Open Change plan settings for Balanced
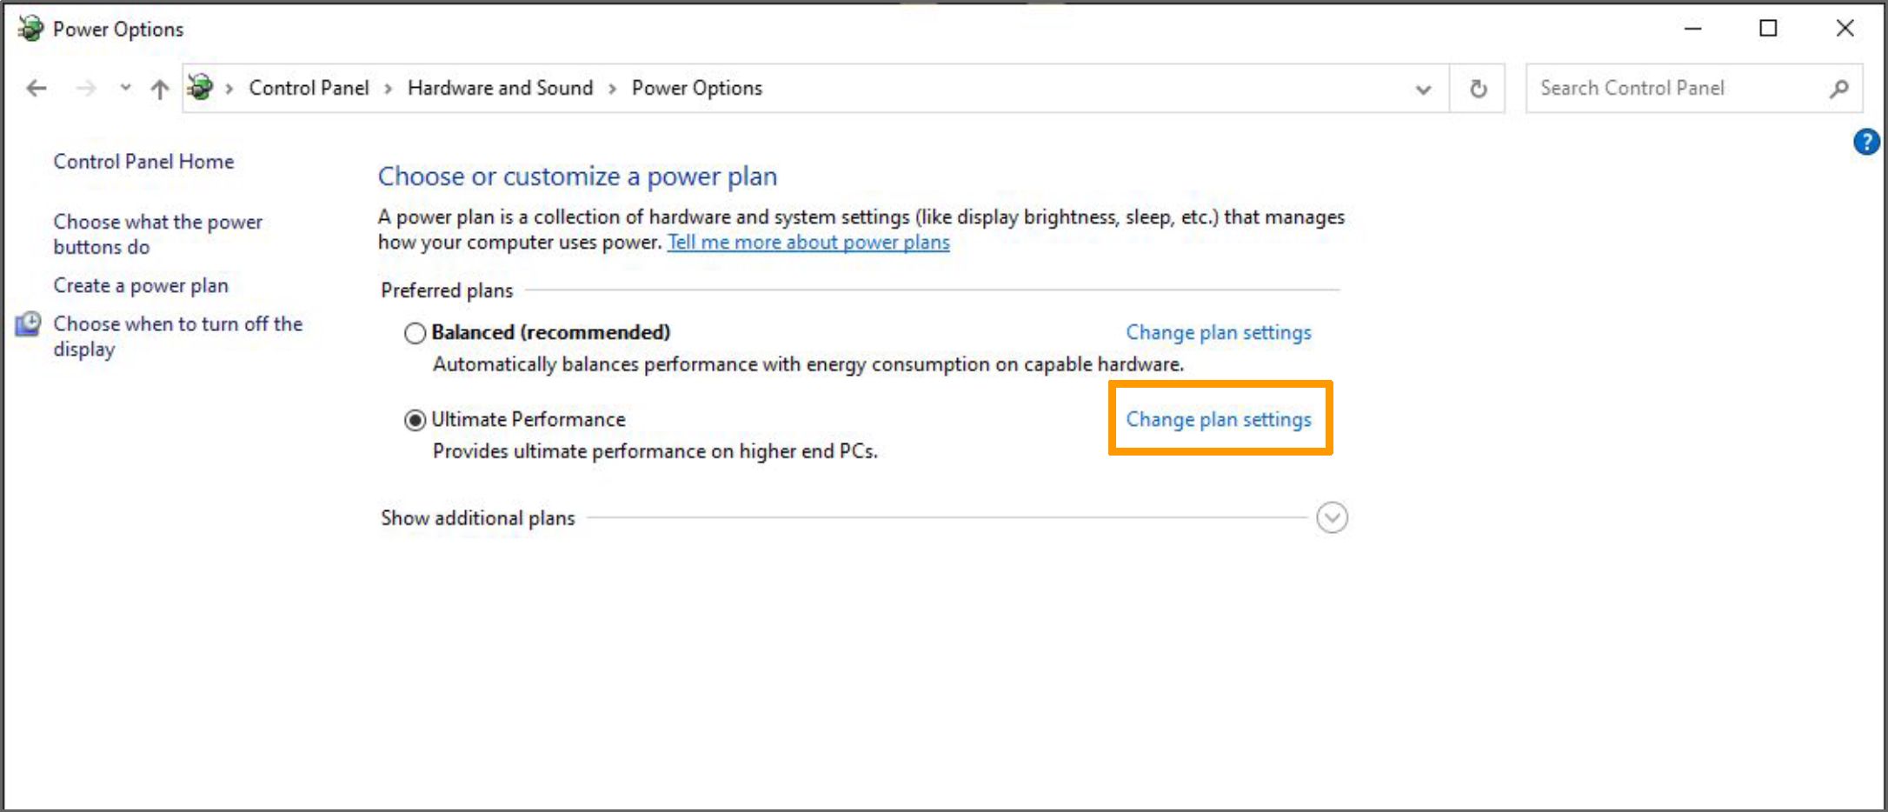Viewport: 1888px width, 812px height. click(x=1219, y=332)
